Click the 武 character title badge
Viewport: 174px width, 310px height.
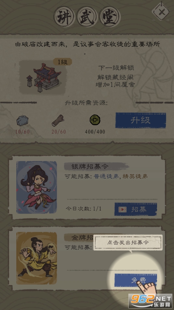point(87,17)
